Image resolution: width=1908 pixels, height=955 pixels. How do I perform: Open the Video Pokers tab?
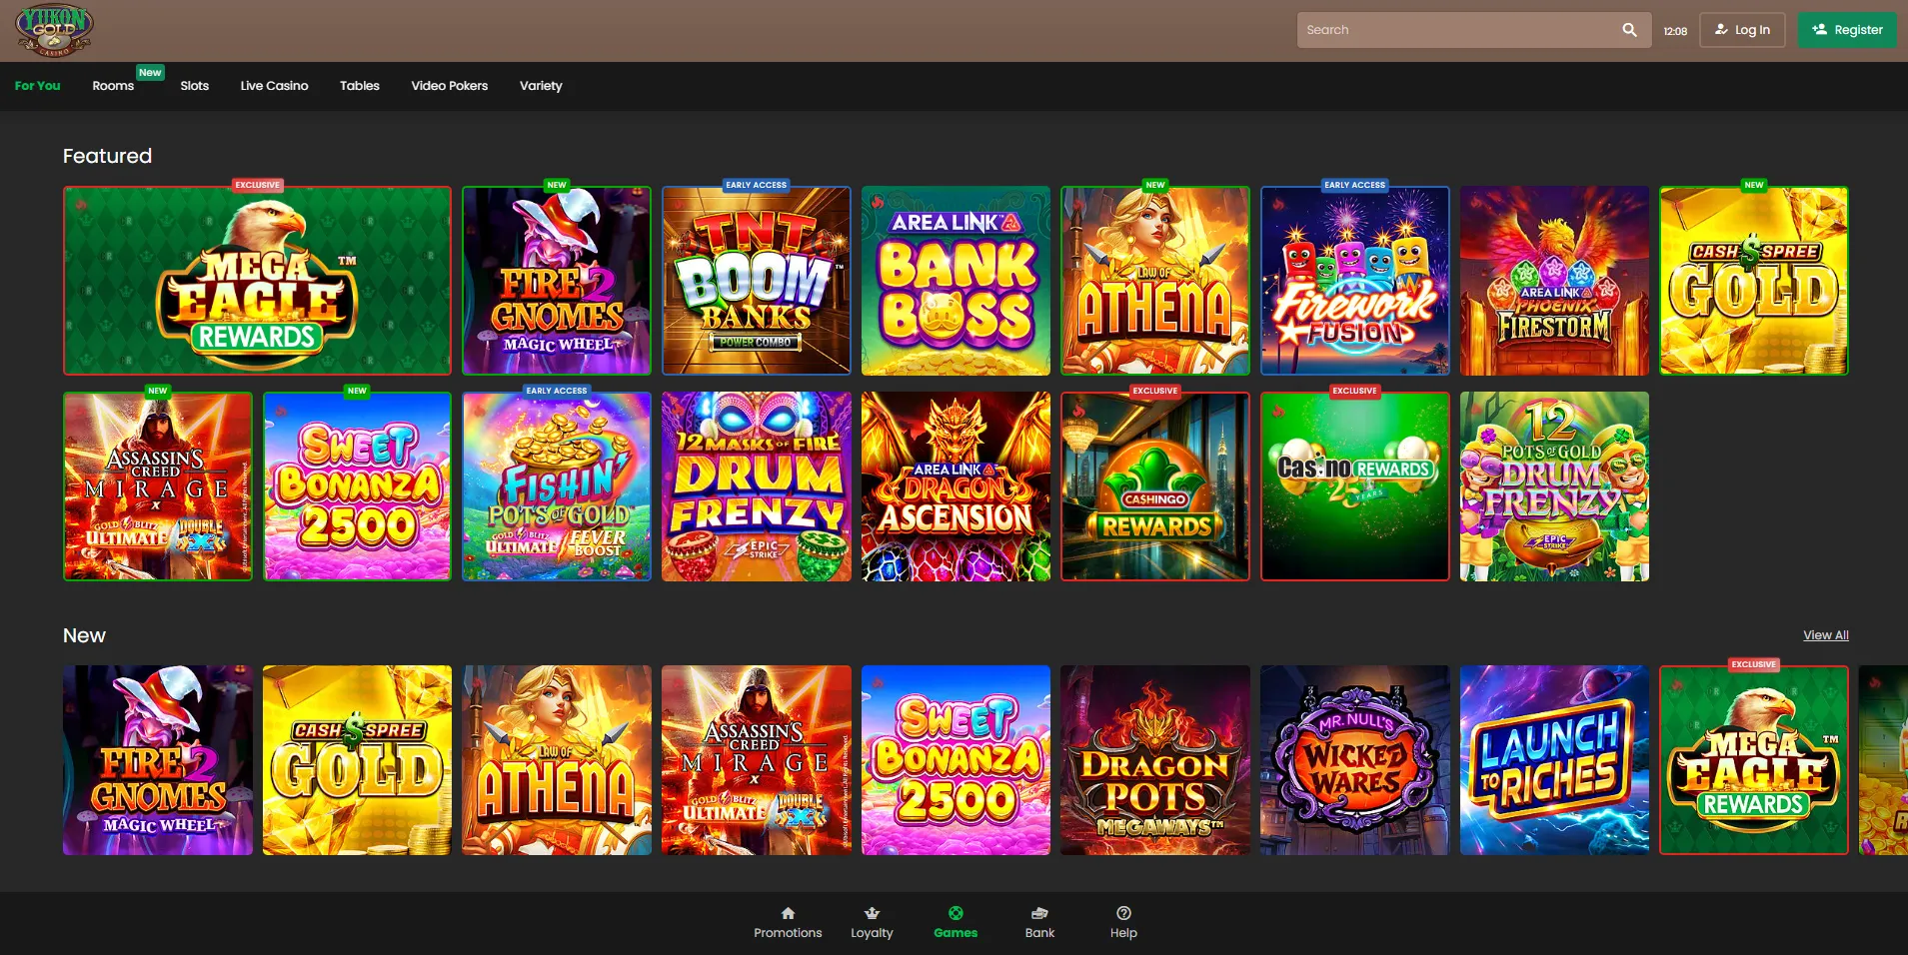pyautogui.click(x=450, y=86)
